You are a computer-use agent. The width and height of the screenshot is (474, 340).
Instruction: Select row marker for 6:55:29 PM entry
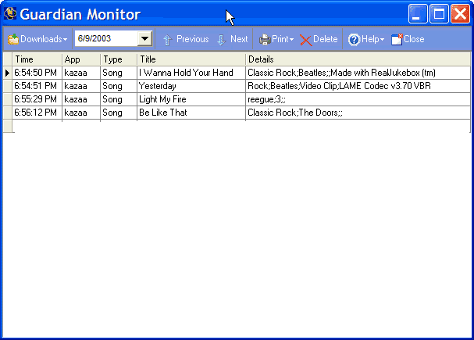[8, 99]
